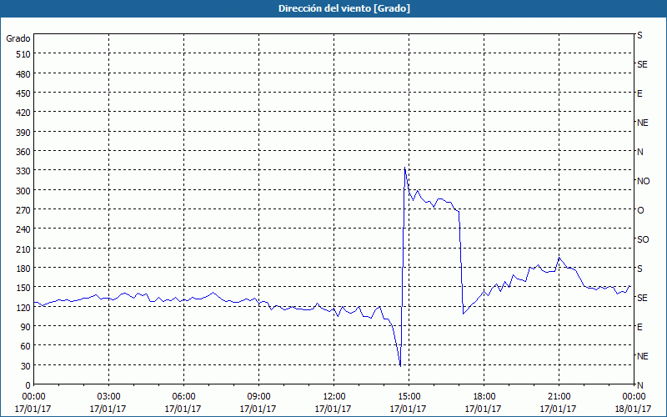Select the 'N' compass label at the 360 level

point(639,152)
